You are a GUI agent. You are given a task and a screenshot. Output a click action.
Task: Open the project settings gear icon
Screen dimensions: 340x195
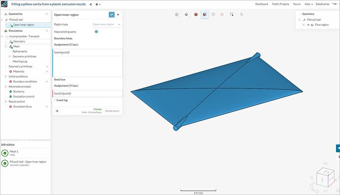click(98, 4)
